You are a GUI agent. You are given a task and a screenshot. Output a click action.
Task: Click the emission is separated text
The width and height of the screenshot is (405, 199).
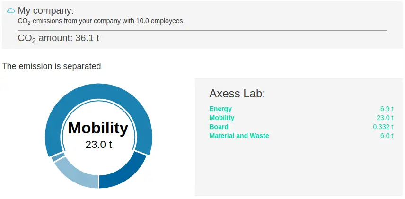[x=52, y=66]
